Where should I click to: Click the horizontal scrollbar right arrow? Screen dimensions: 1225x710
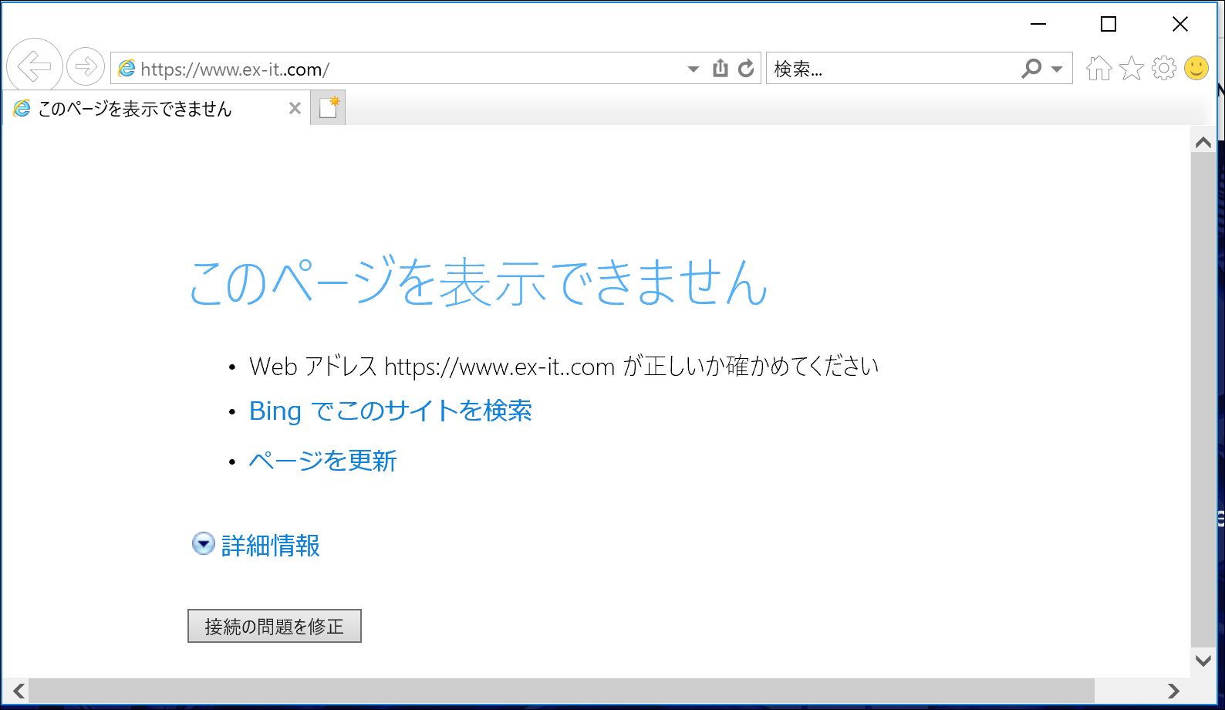pyautogui.click(x=1173, y=691)
